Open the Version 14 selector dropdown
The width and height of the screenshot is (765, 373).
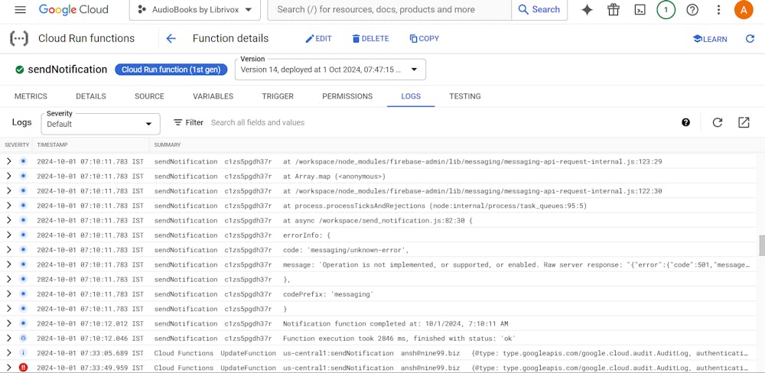coord(330,70)
